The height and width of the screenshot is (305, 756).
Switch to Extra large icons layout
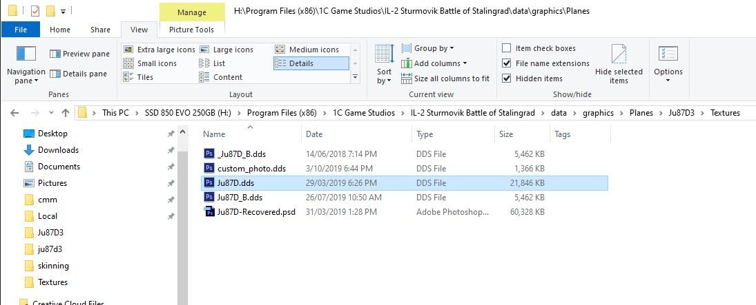(x=159, y=50)
